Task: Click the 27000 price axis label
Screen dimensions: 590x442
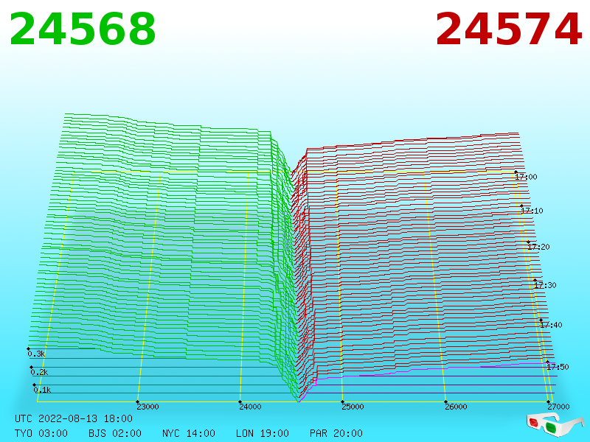Action: click(x=558, y=407)
